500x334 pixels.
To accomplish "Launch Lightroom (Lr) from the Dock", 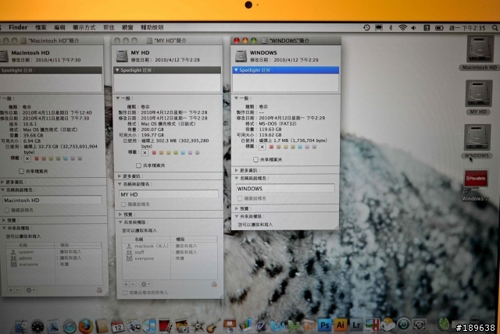I will coord(356,325).
